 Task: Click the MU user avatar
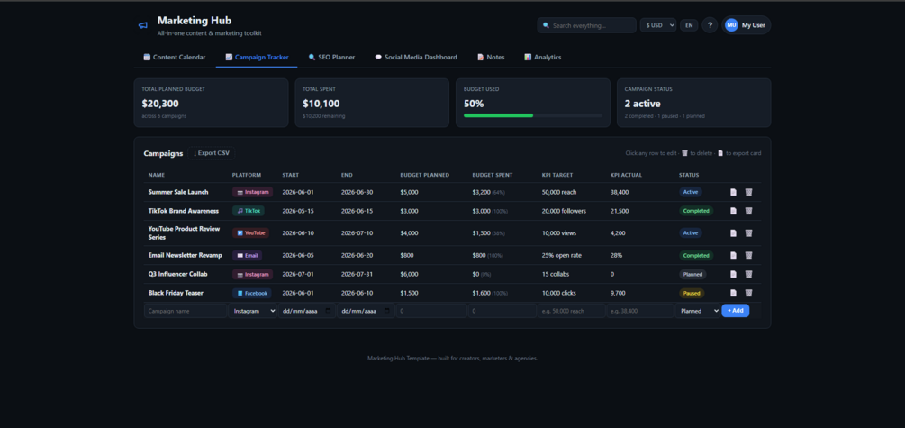point(731,25)
